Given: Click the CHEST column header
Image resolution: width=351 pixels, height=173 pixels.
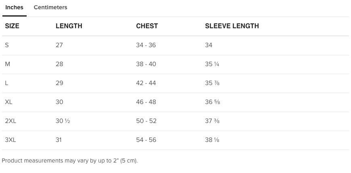Looking at the screenshot, I should [x=147, y=26].
